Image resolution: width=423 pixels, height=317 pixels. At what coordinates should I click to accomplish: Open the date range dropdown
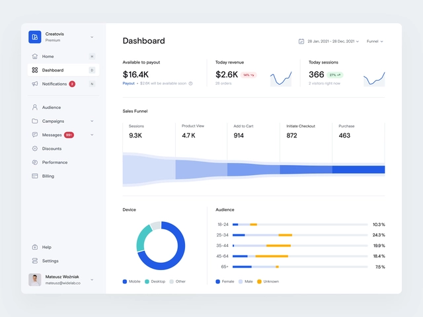332,41
